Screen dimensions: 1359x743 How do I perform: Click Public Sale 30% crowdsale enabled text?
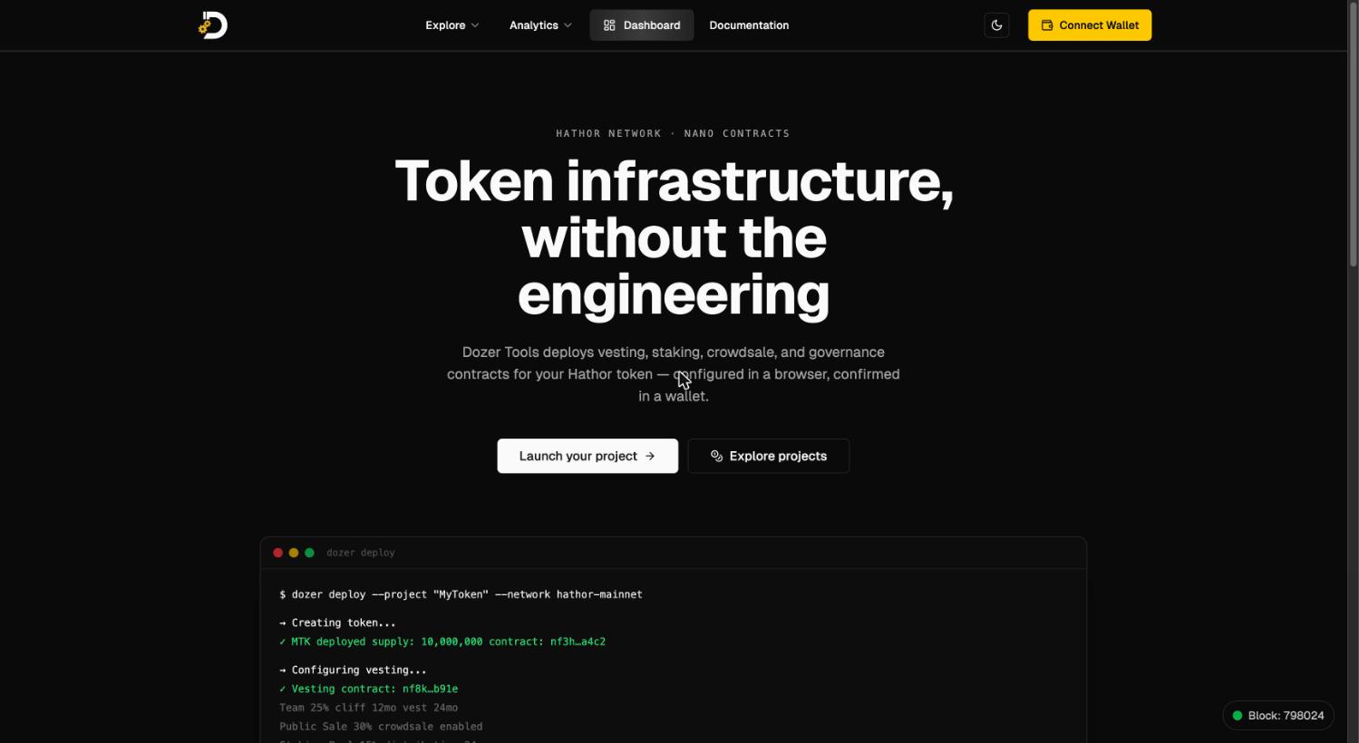click(381, 727)
